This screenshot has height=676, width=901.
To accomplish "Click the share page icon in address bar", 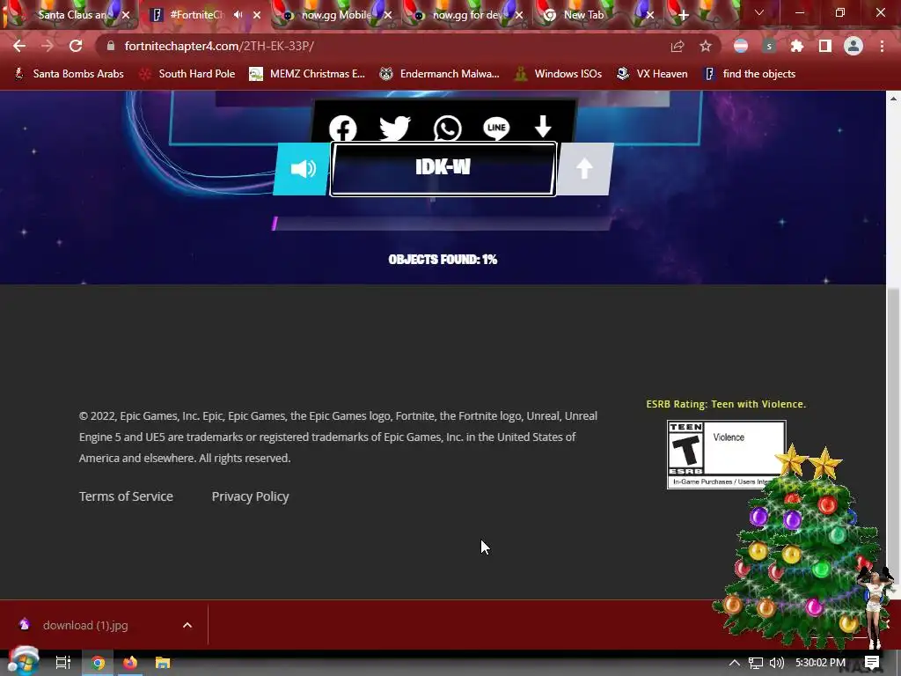I will (x=678, y=46).
